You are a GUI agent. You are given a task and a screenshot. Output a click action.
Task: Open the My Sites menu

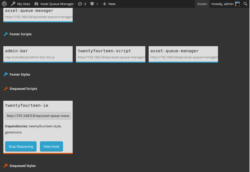pos(21,4)
